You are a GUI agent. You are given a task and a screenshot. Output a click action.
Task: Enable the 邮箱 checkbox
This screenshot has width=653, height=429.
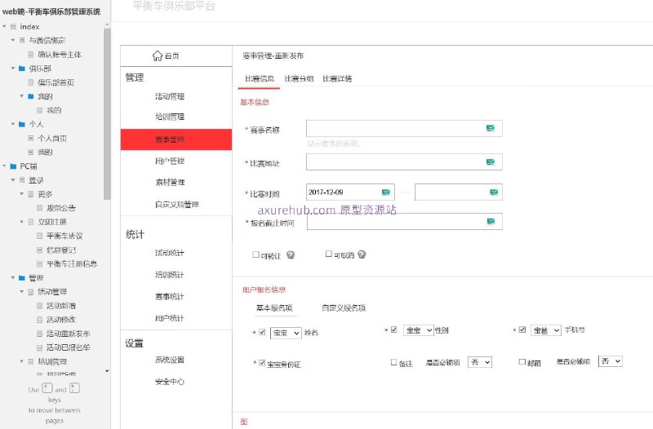522,361
